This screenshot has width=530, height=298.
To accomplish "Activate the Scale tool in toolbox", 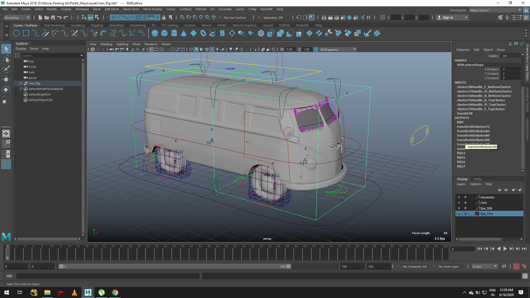I will pyautogui.click(x=6, y=99).
